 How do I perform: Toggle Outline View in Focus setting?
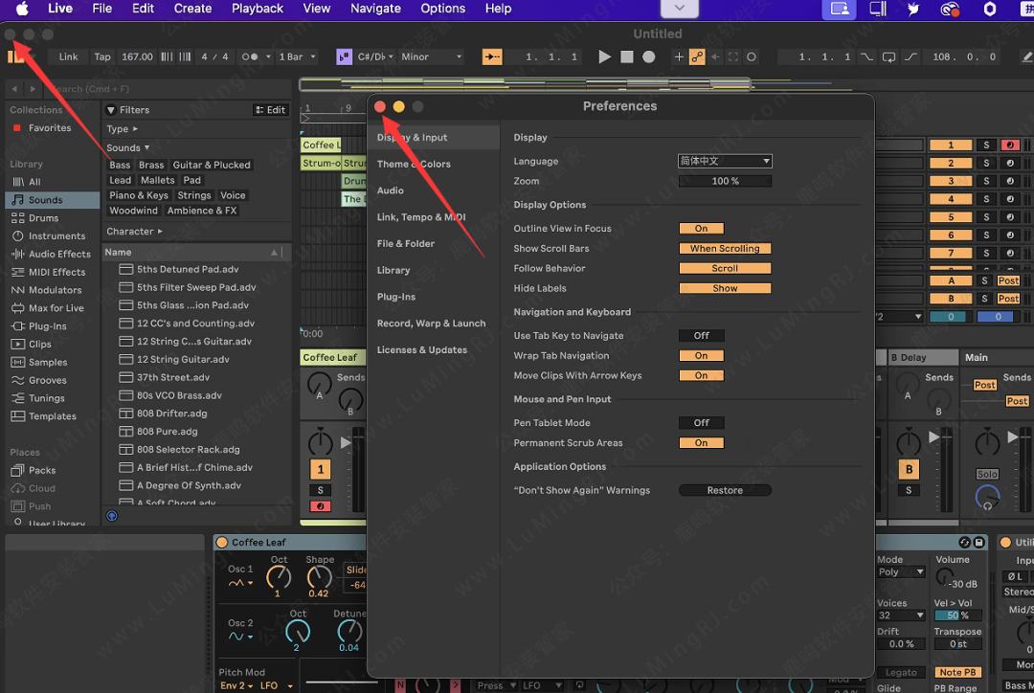click(701, 229)
